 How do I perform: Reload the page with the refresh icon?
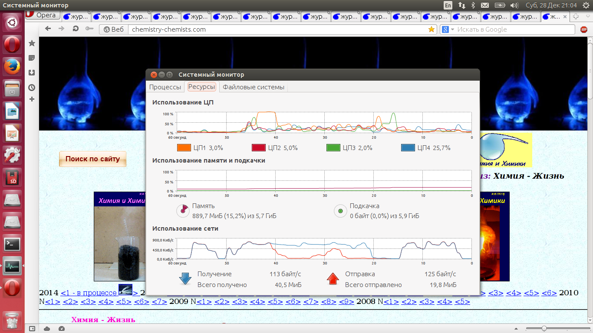(76, 29)
